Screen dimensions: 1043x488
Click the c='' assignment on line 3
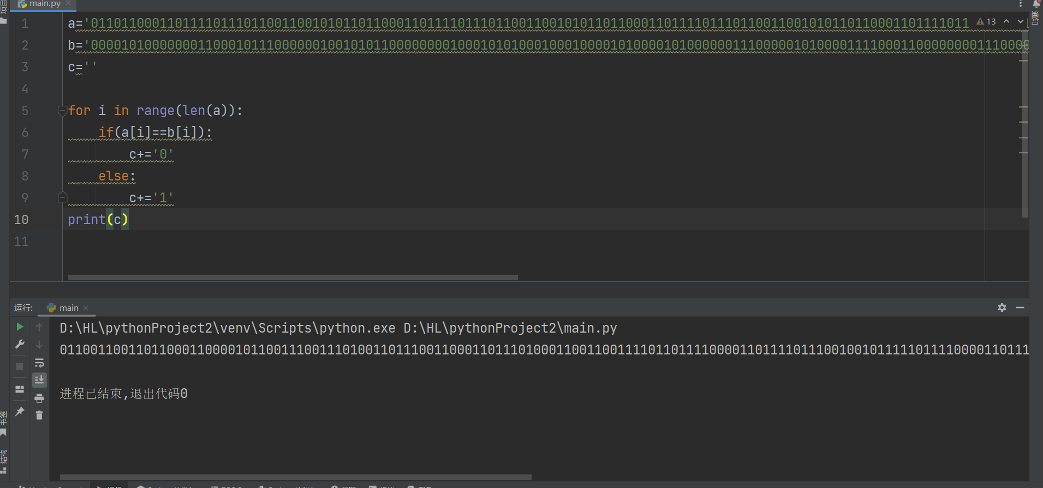pos(82,67)
